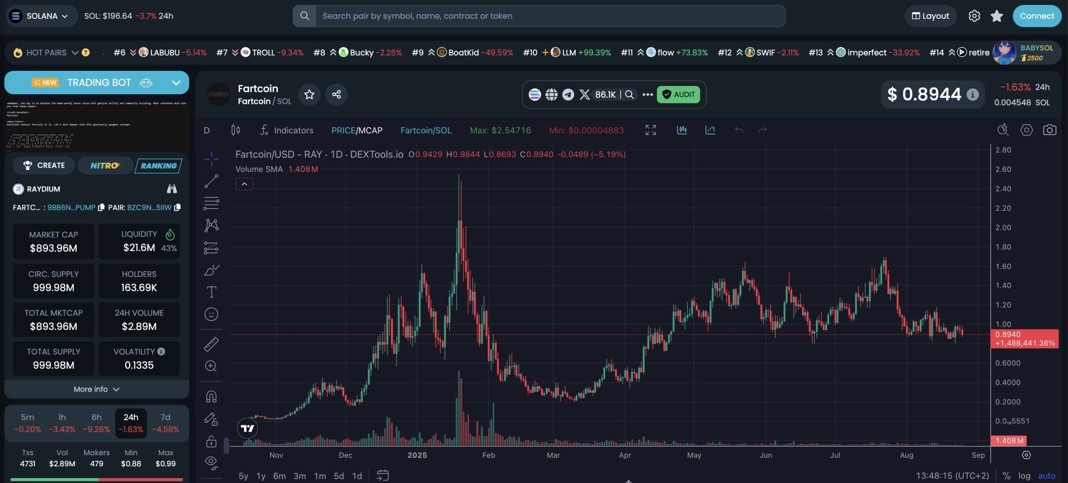Select the 7d change tab

coord(166,423)
